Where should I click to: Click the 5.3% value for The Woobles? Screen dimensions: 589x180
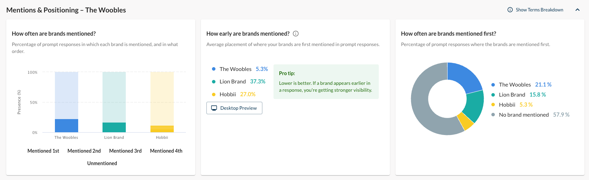(x=262, y=69)
